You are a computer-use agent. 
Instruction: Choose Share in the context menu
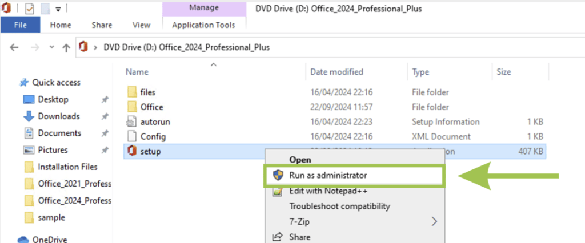coord(299,237)
